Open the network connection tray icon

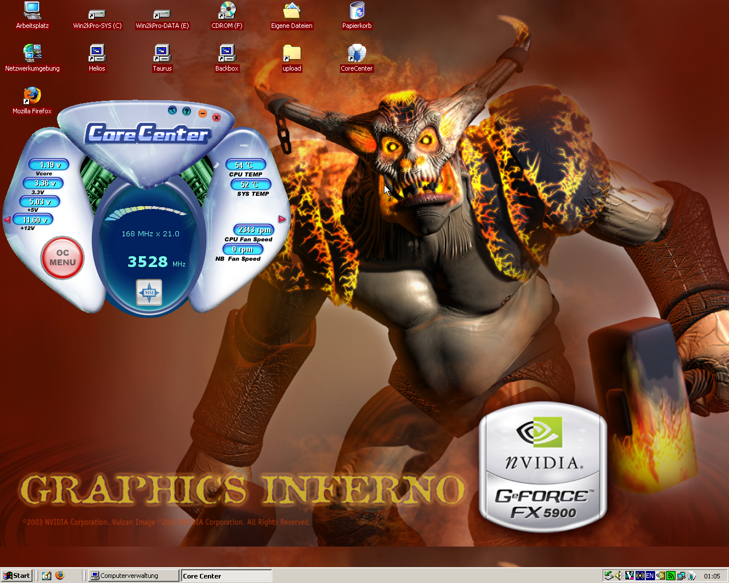coord(681,576)
